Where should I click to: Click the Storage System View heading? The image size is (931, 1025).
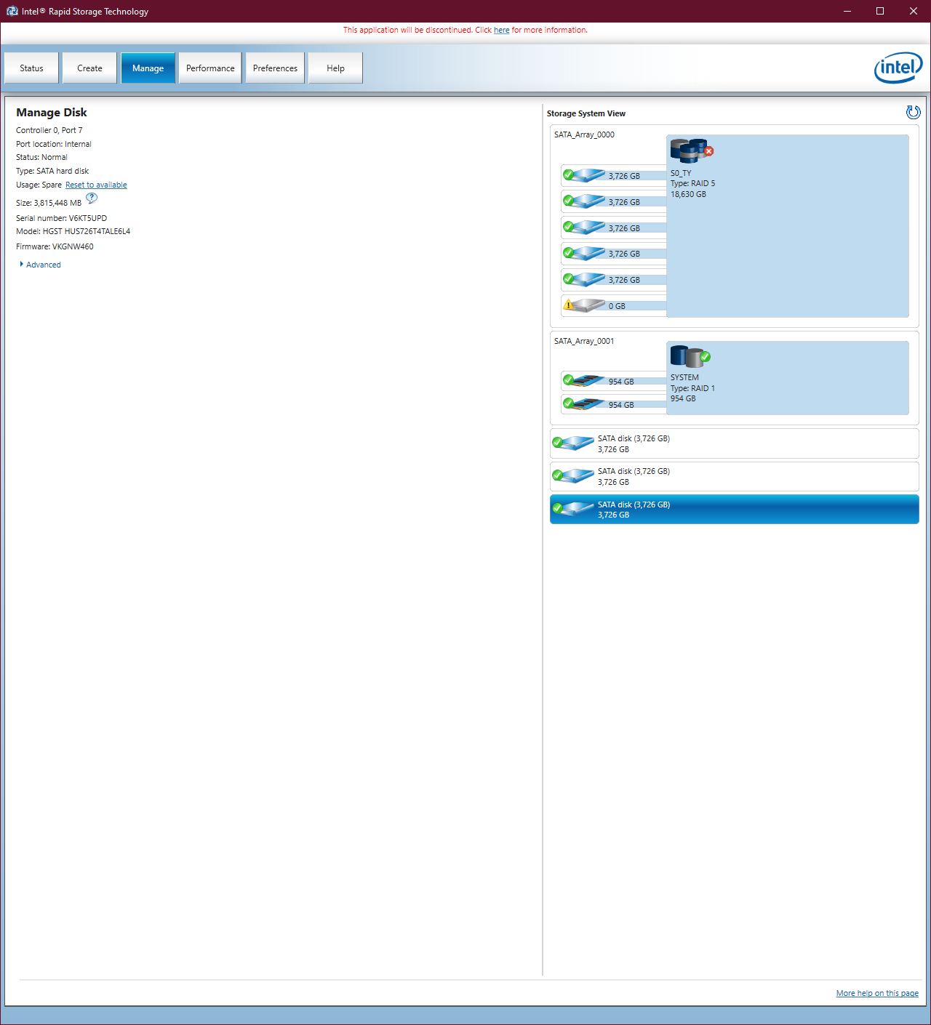point(586,113)
